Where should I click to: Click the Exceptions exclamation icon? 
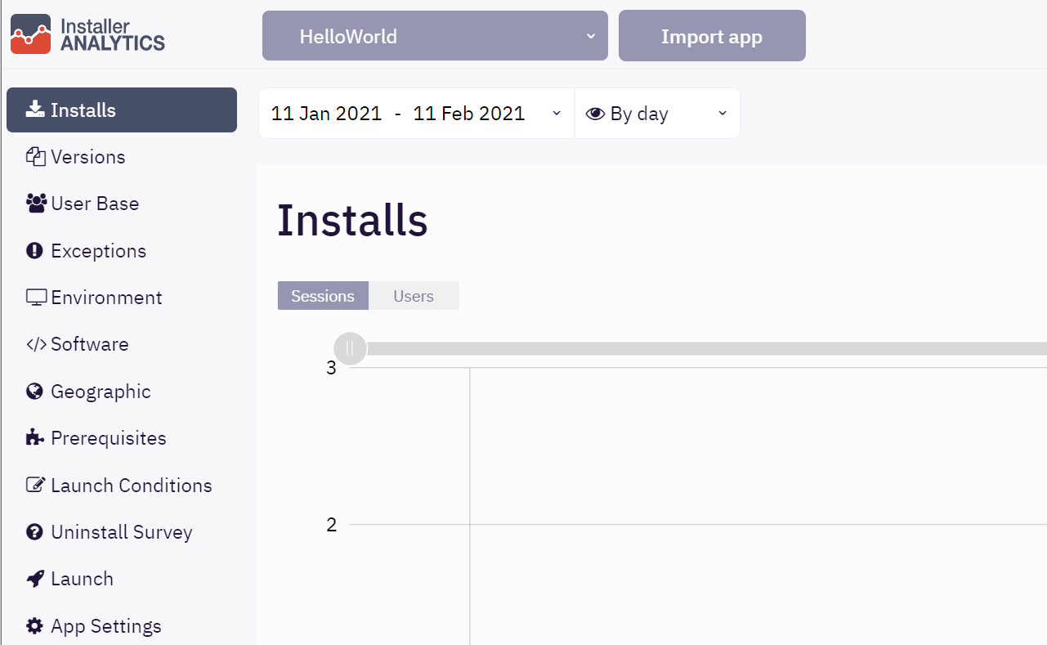point(34,251)
